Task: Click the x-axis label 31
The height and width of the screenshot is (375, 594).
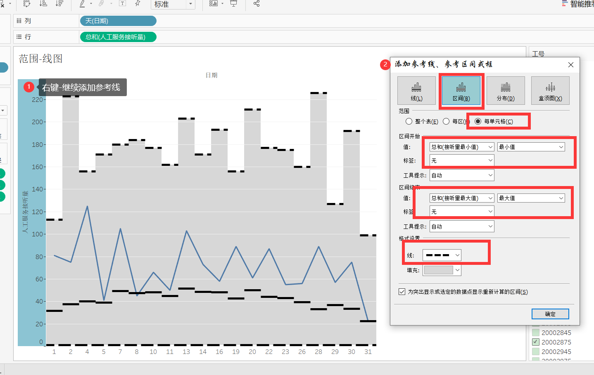Action: point(368,352)
